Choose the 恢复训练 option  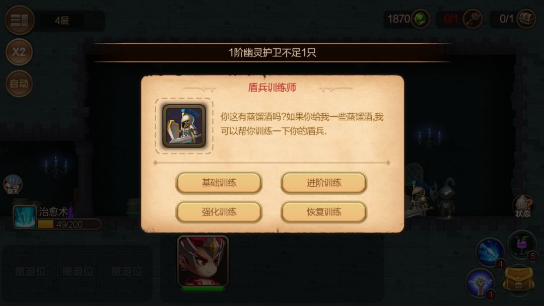click(324, 212)
